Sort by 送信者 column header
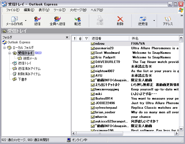Image resolution: width=185 pixels, height=144 pixels. click(109, 38)
